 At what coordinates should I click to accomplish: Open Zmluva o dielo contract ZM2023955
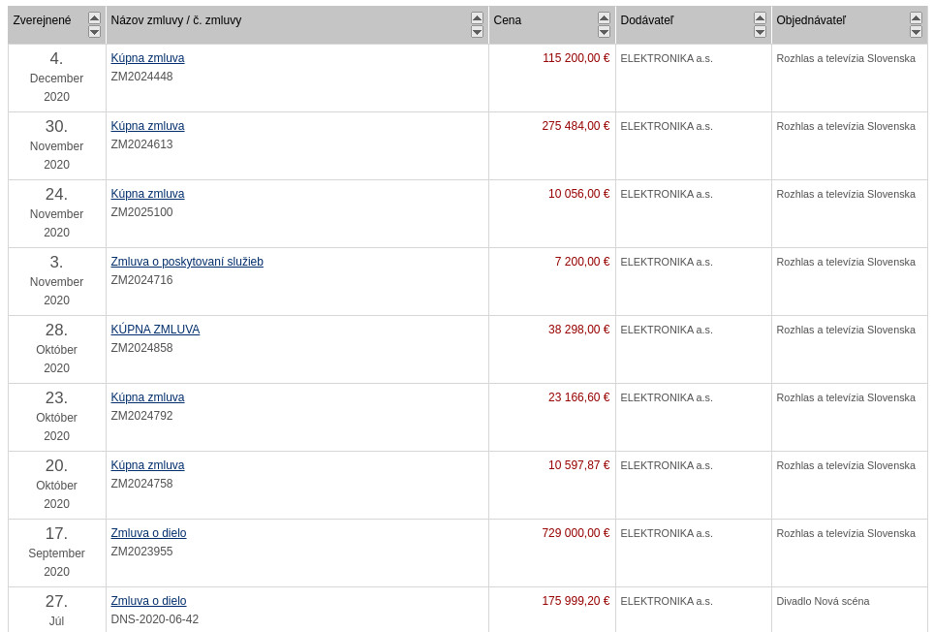coord(148,533)
